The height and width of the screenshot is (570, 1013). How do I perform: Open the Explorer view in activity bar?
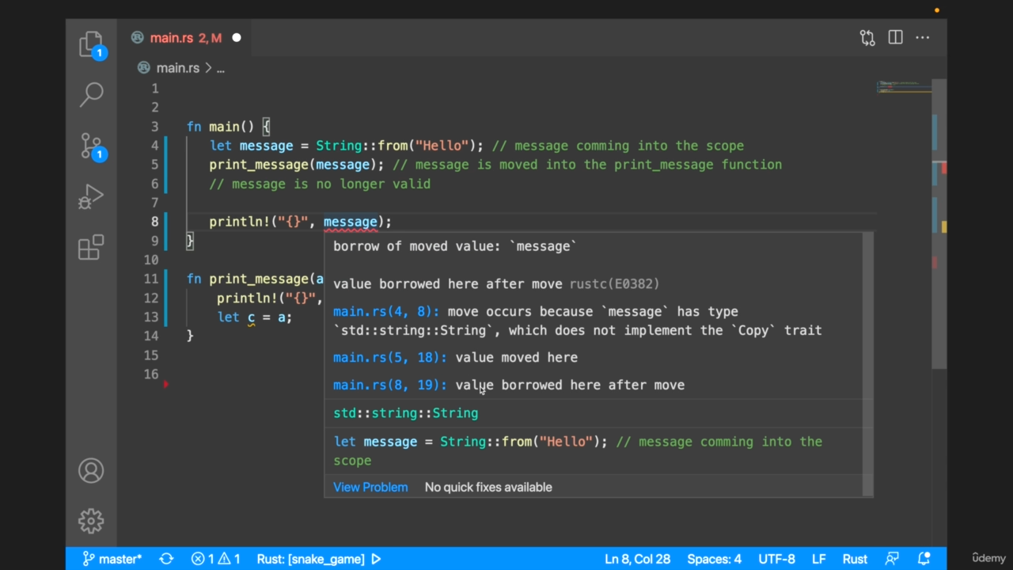tap(91, 44)
